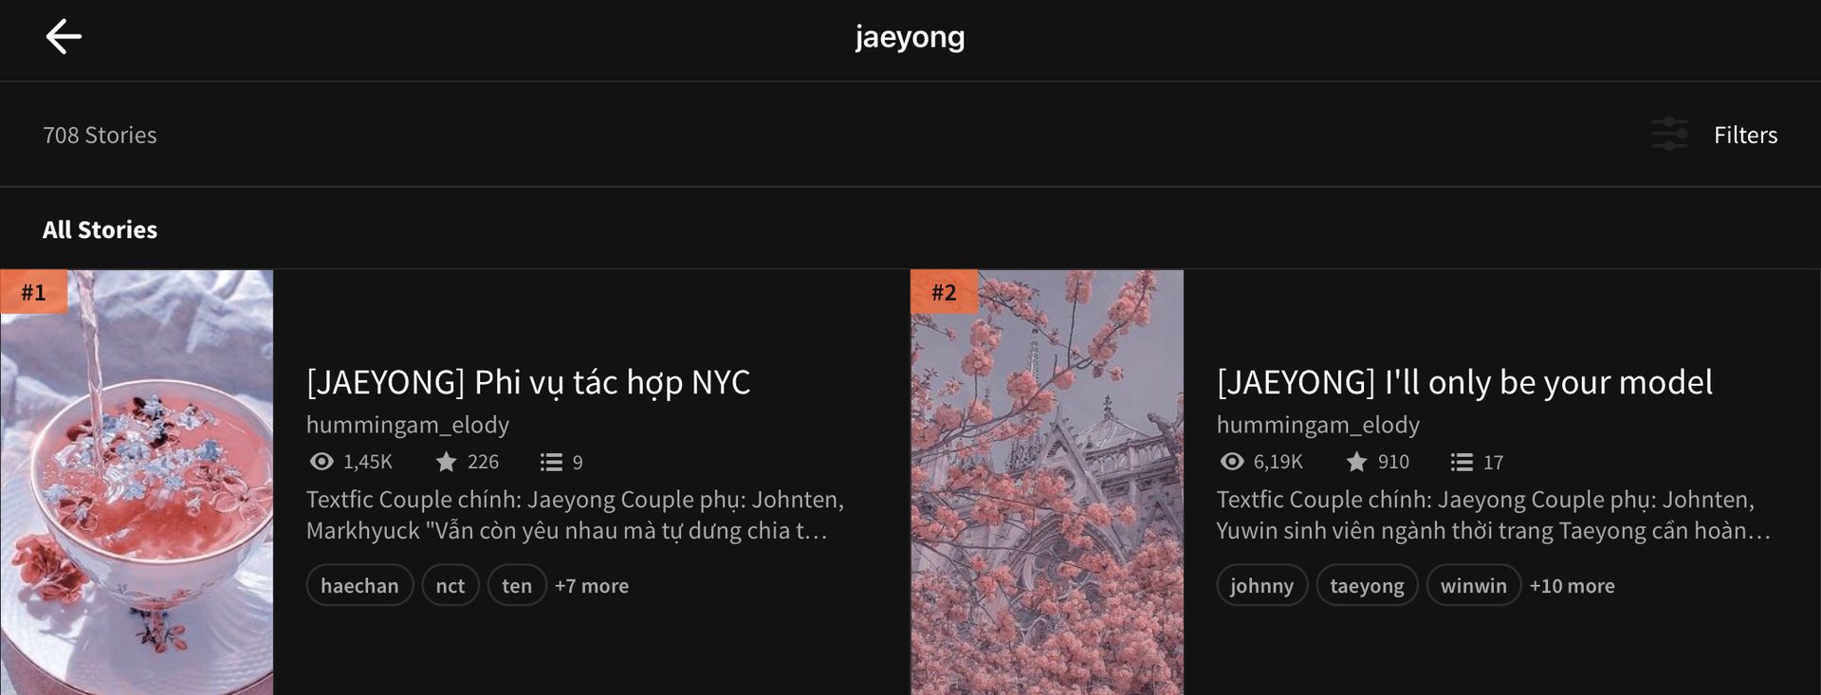Viewport: 1821px width, 695px height.
Task: Tap the back arrow icon
Action: 64,37
